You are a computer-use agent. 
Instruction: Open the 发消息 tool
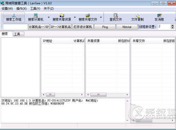pyautogui.click(x=159, y=17)
